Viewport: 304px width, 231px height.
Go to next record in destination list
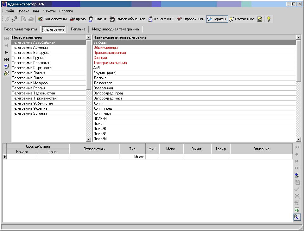tap(7, 53)
